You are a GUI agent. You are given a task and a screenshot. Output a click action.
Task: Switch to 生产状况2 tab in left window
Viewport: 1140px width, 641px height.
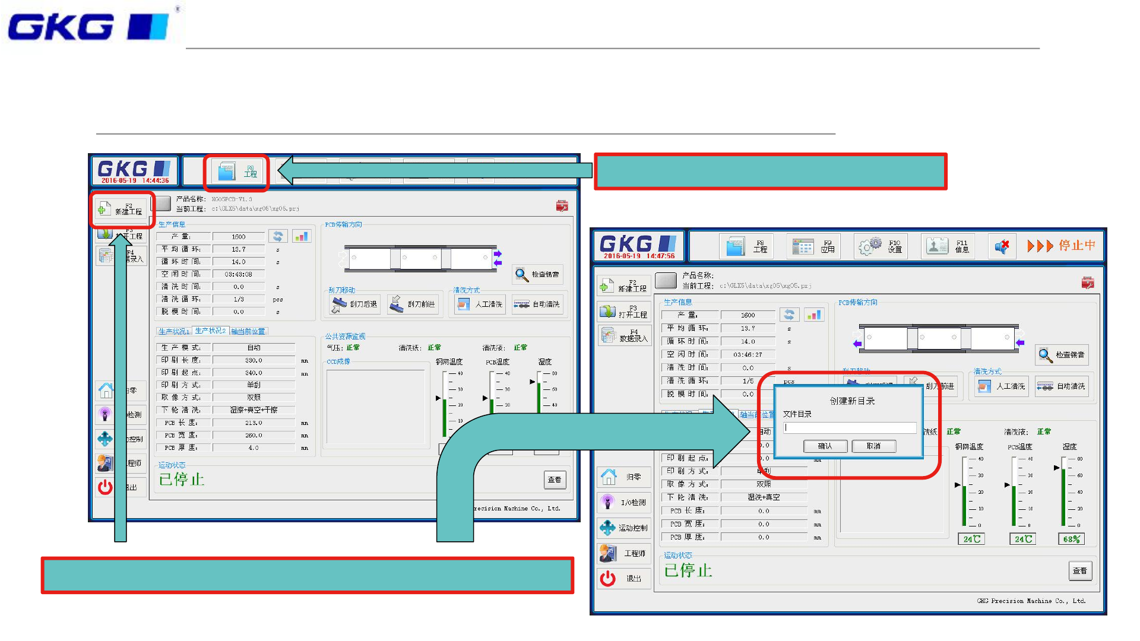tap(210, 331)
